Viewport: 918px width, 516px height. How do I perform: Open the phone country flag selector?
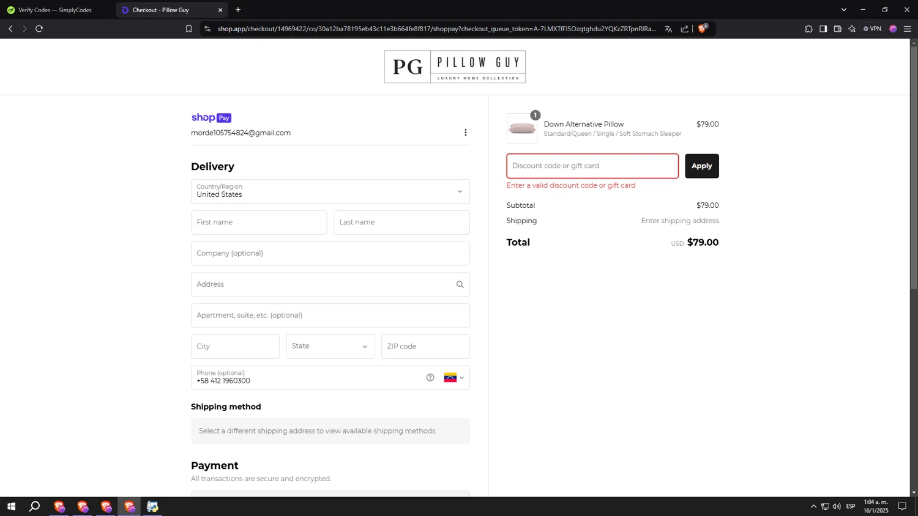coord(454,378)
